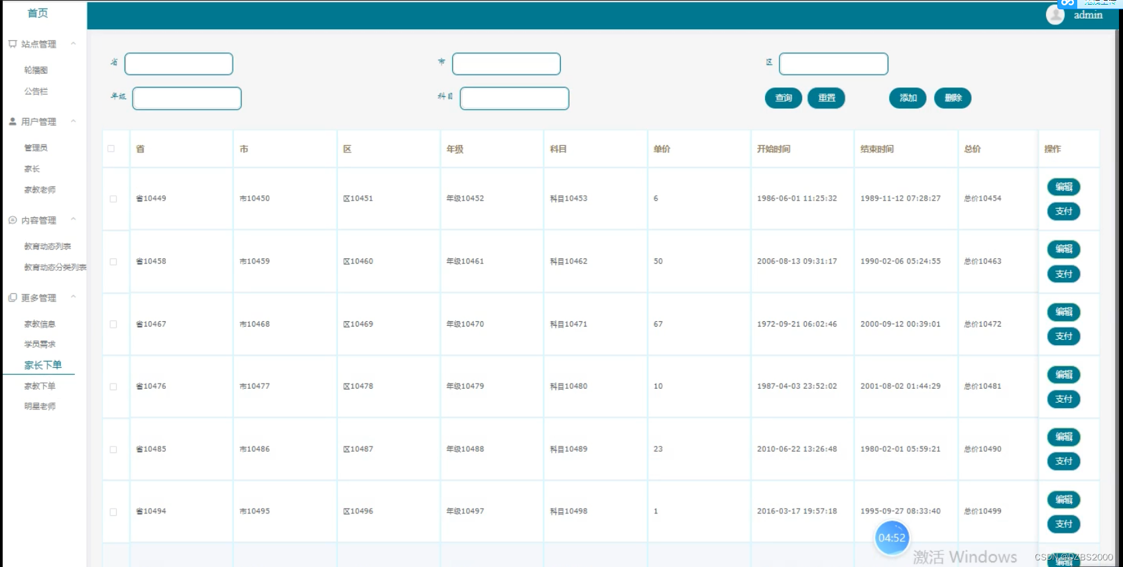
Task: Click the 删除 delete button
Action: coord(953,98)
